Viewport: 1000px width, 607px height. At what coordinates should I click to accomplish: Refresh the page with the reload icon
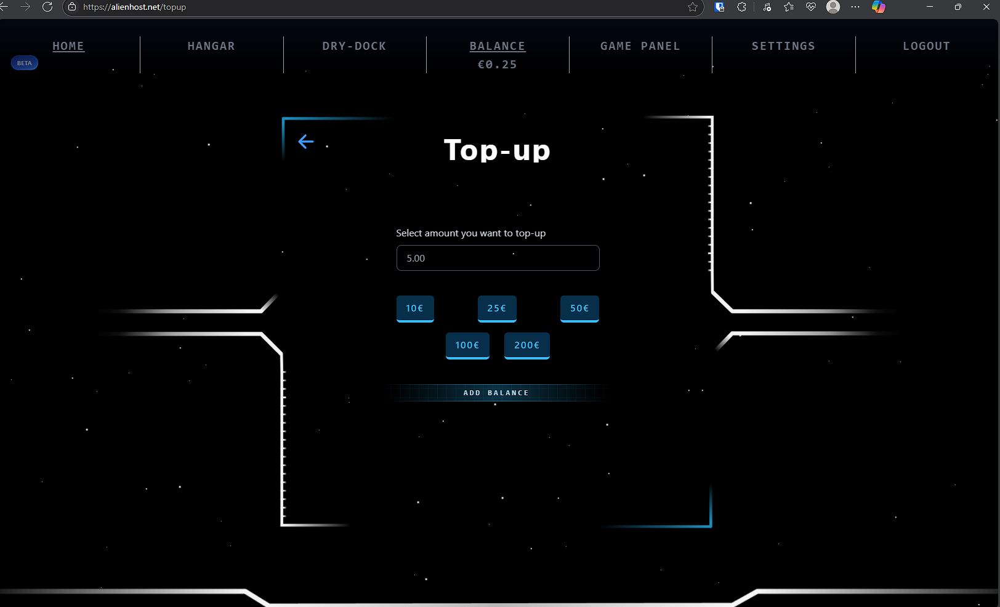pyautogui.click(x=47, y=7)
